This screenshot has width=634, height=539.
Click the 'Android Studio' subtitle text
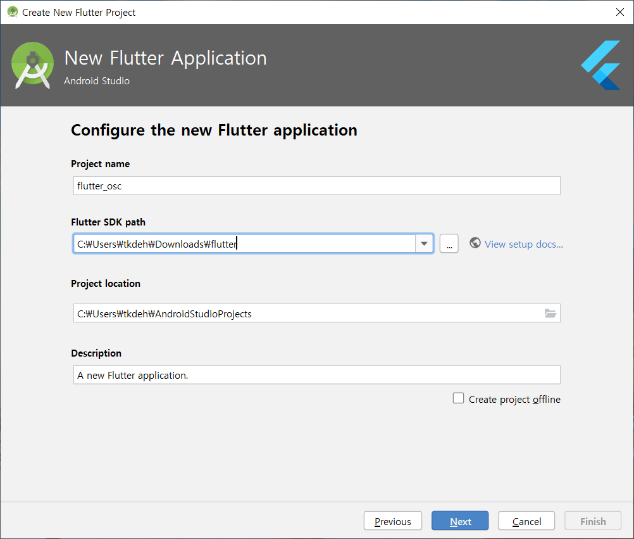tap(97, 81)
